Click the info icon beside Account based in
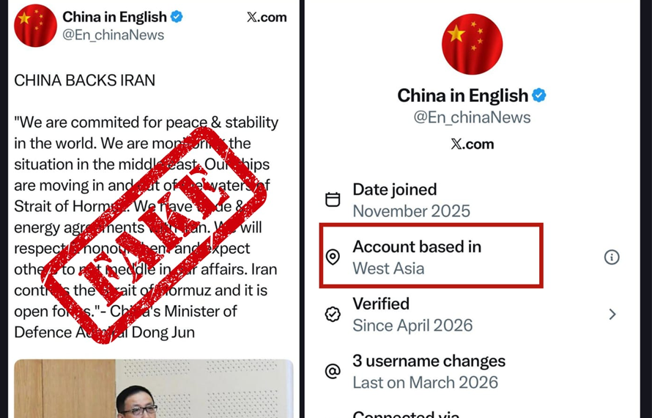This screenshot has height=418, width=652. pos(611,257)
